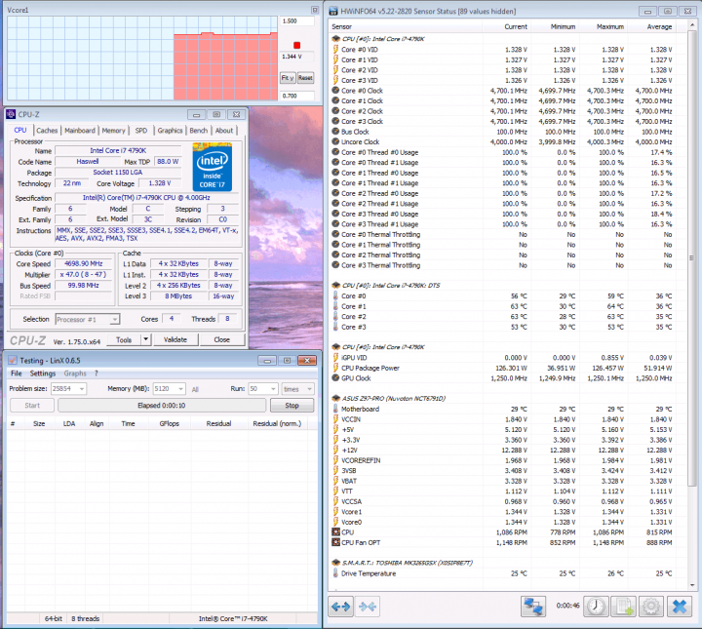
Task: Switch to Graphics tab in CPU-Z
Action: (x=170, y=131)
